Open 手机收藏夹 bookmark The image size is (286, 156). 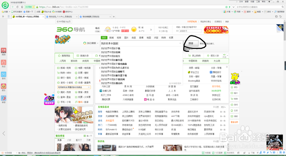(x=17, y=12)
